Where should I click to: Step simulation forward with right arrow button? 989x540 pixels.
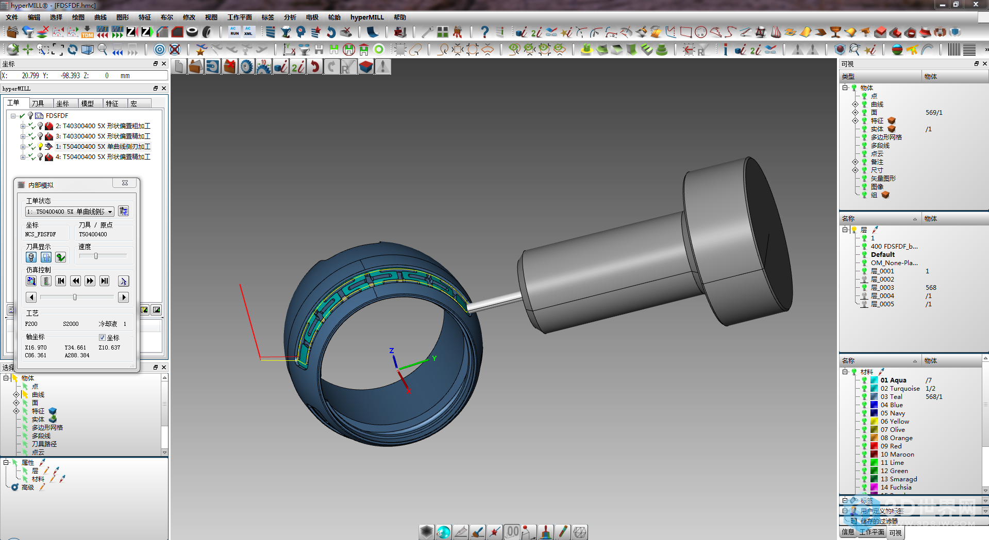(123, 297)
